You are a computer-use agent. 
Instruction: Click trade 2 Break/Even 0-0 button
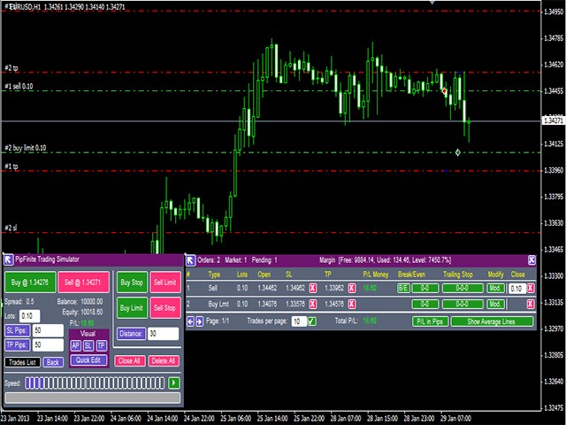(x=425, y=304)
